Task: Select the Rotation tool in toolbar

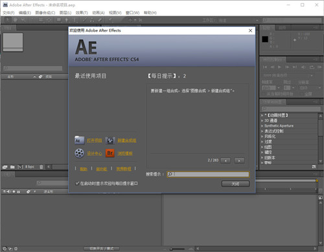Action: click(33, 20)
